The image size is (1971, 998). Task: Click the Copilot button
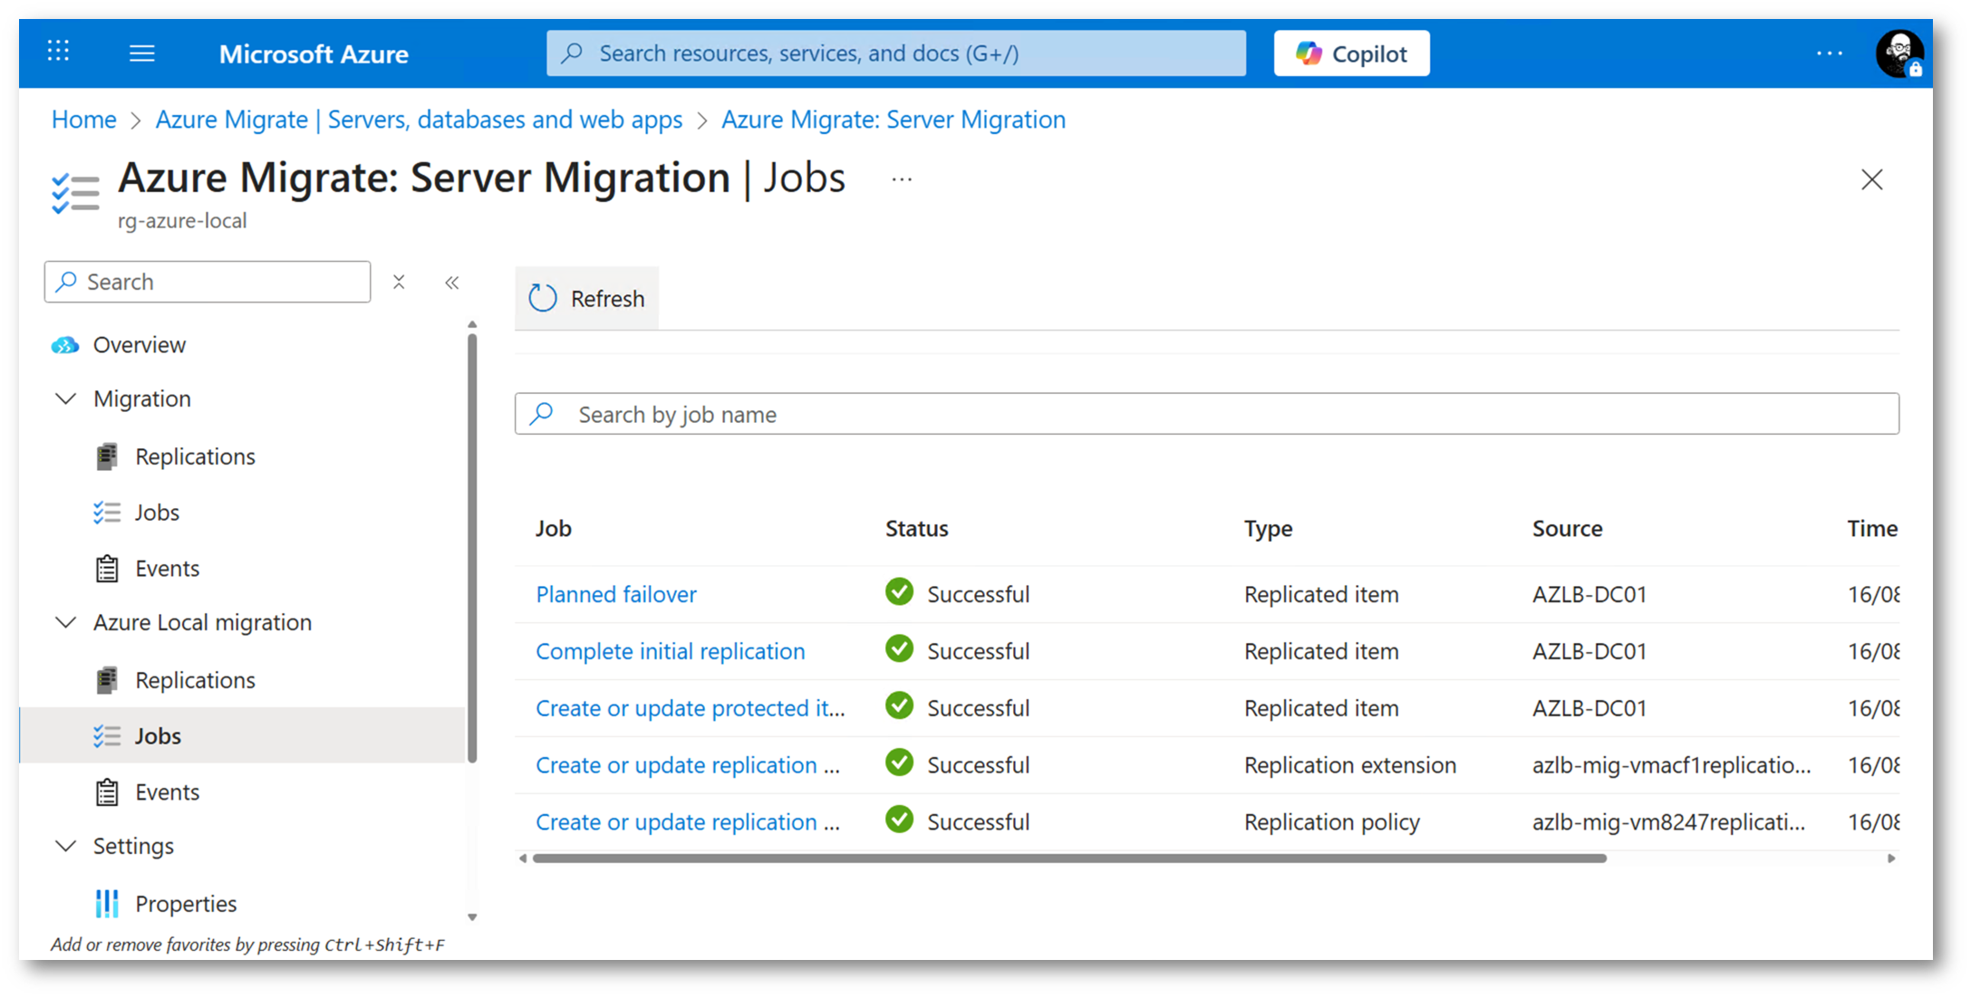(x=1350, y=53)
